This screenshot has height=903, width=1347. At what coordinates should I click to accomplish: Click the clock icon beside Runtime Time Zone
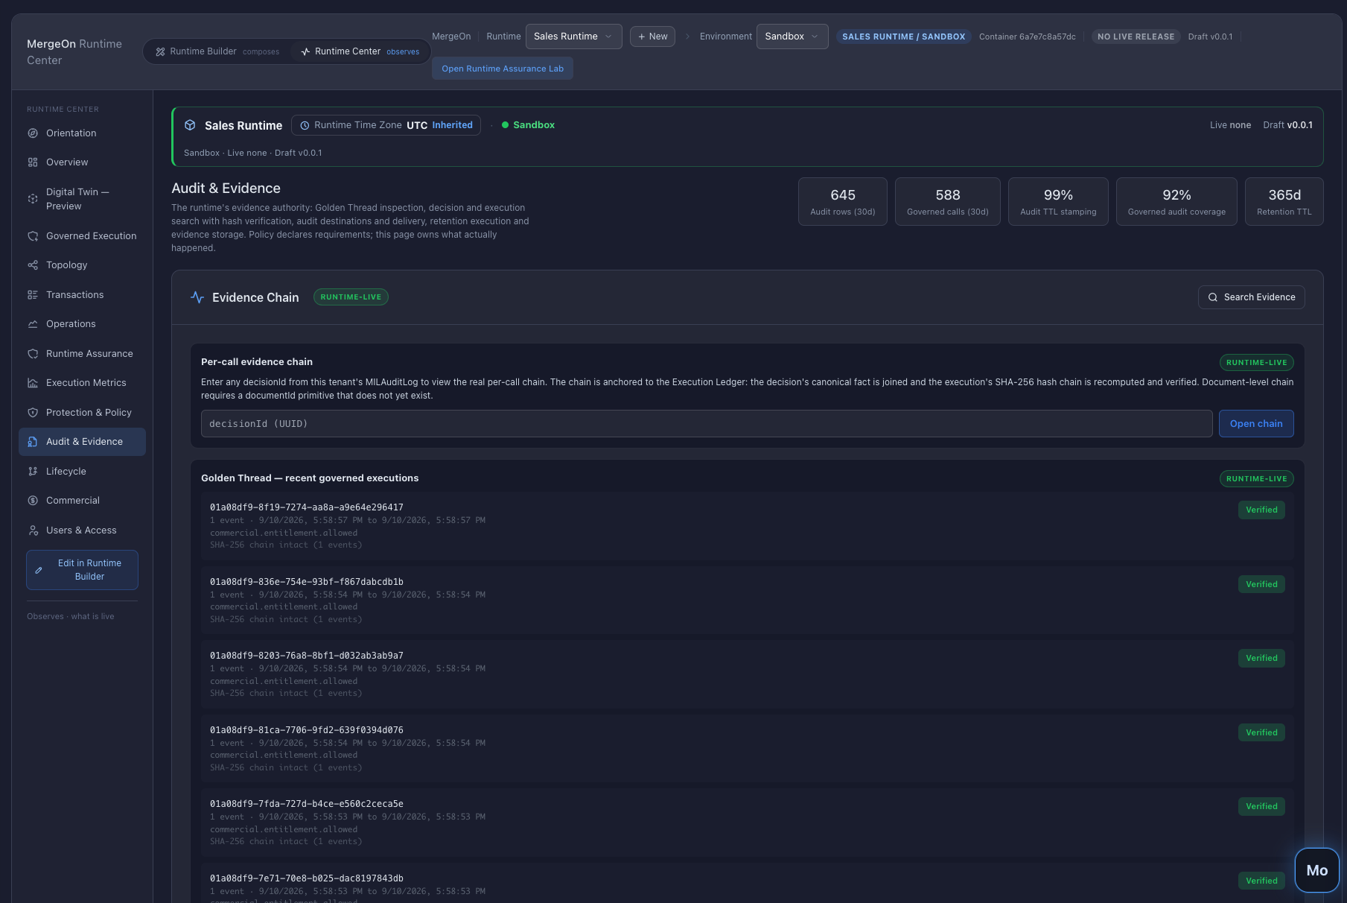tap(305, 125)
